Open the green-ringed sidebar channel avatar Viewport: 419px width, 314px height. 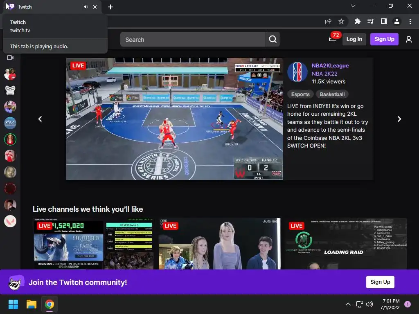(x=10, y=139)
